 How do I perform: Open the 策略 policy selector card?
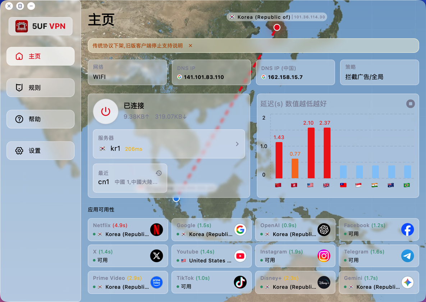pos(379,73)
